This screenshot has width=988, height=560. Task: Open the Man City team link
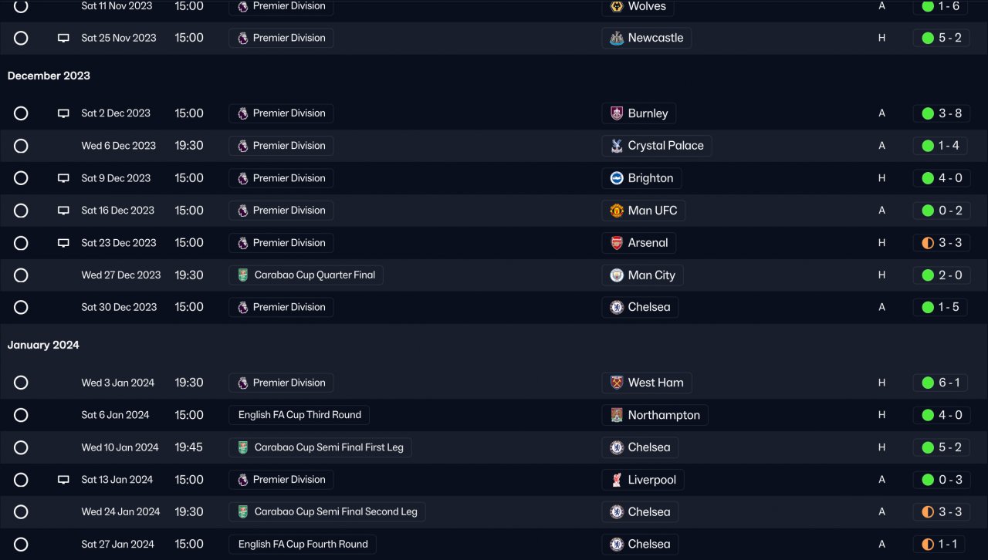[651, 275]
